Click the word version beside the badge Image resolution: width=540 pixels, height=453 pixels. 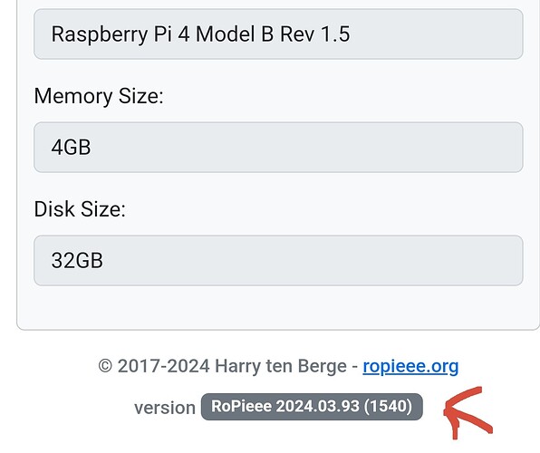tap(165, 408)
